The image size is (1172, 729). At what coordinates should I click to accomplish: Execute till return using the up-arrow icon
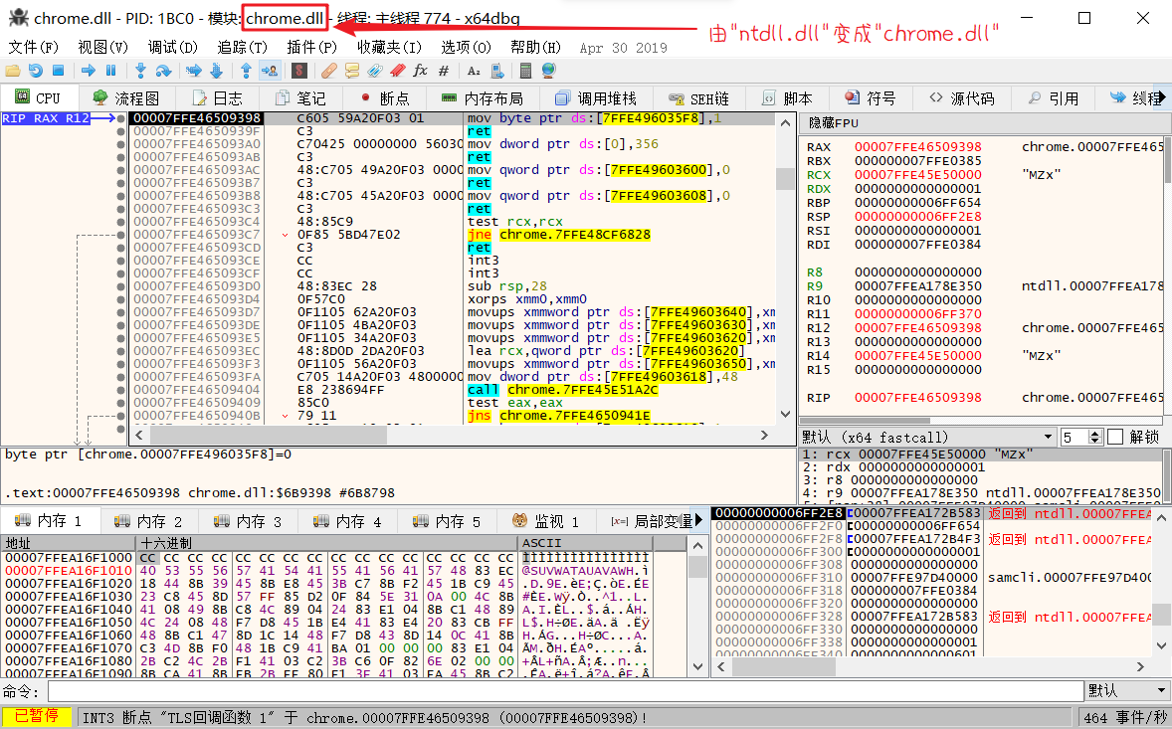click(246, 71)
